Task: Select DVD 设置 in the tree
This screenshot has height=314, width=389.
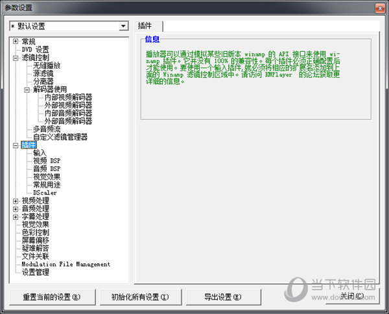Action: (35, 49)
